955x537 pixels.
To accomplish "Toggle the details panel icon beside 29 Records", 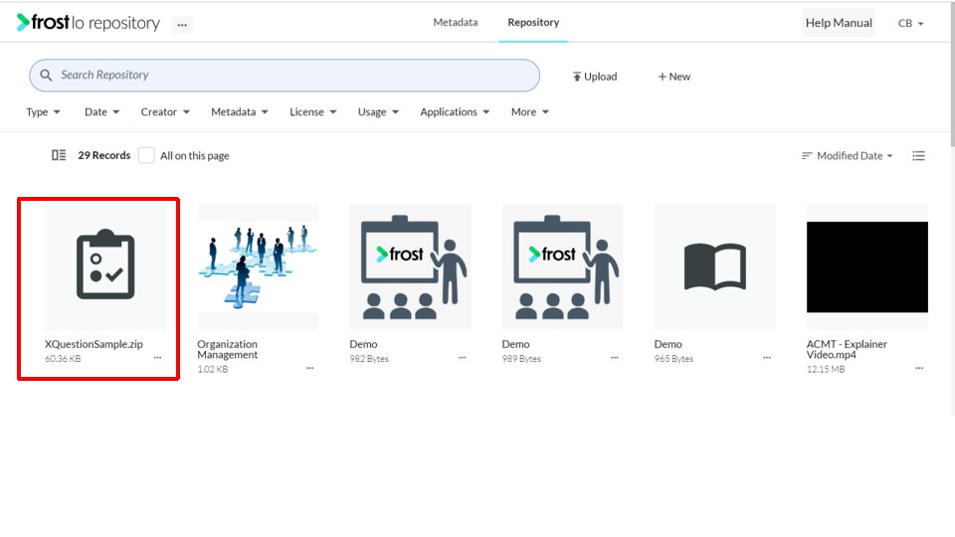I will click(59, 155).
